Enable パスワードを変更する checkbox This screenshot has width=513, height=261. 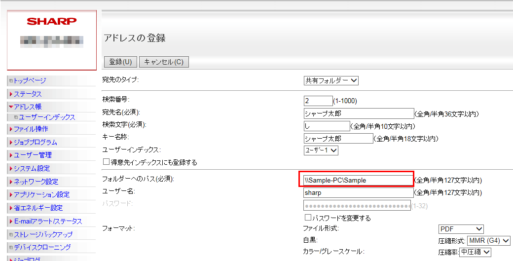click(x=308, y=218)
